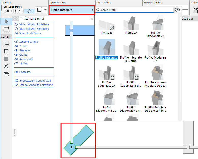Viewport: 198px width, 159px height.
Task: Open the gear settings menu in profile picker
Action: point(178,10)
